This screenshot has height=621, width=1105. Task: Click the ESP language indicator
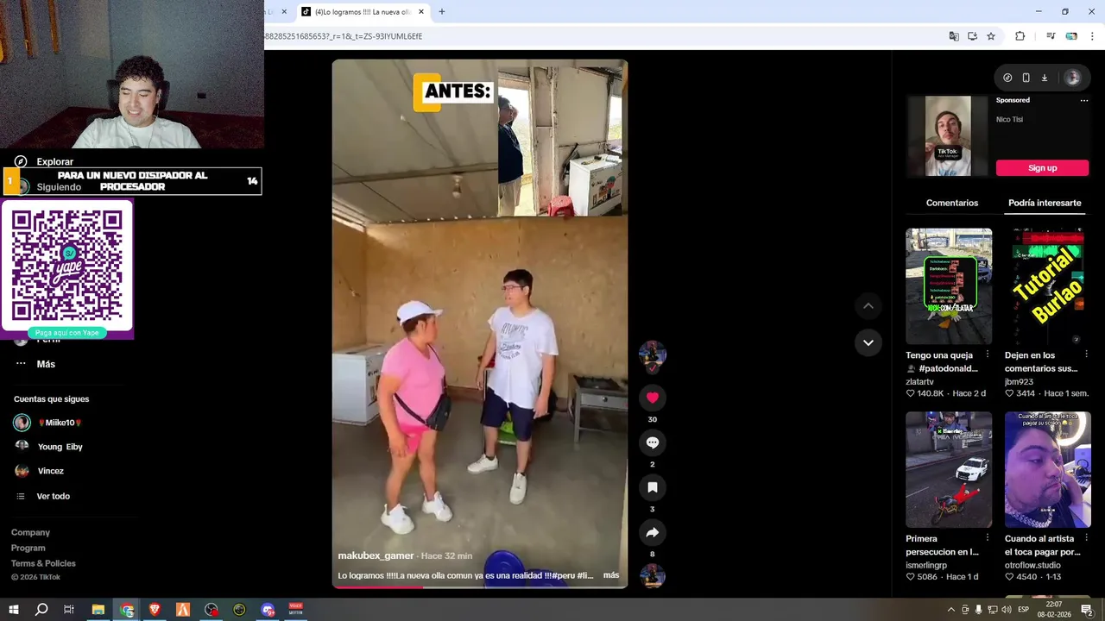click(x=1024, y=610)
